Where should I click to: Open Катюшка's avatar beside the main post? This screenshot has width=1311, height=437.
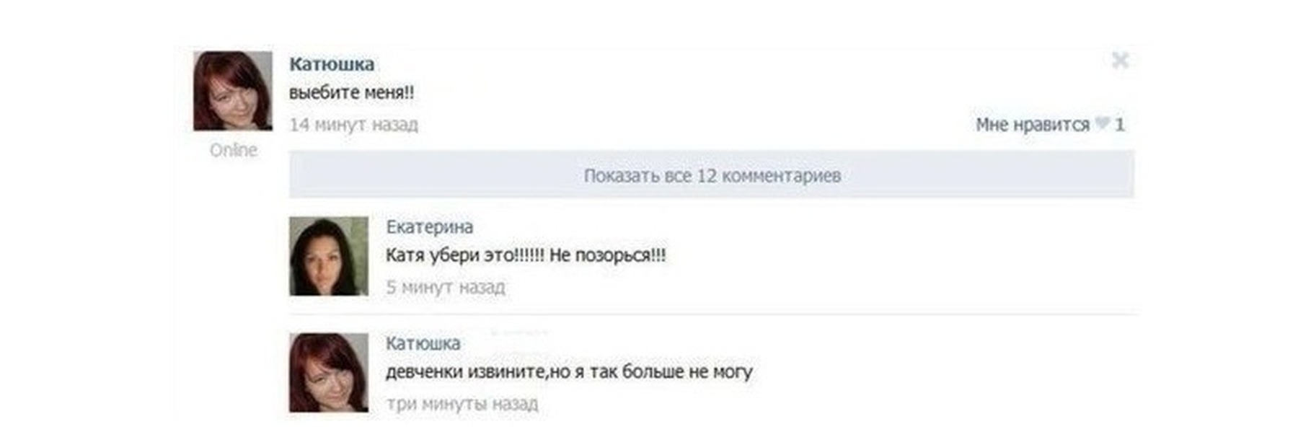click(x=233, y=91)
